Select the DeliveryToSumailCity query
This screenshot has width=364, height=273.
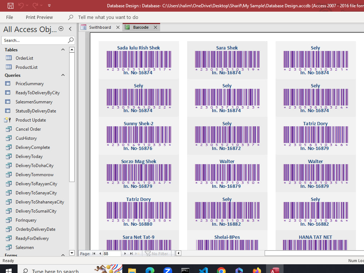36,211
